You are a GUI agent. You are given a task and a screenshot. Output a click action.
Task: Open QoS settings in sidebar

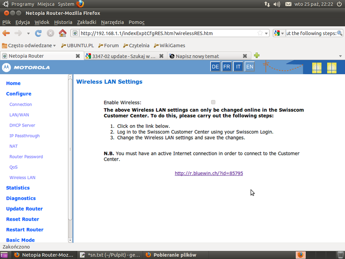13,167
